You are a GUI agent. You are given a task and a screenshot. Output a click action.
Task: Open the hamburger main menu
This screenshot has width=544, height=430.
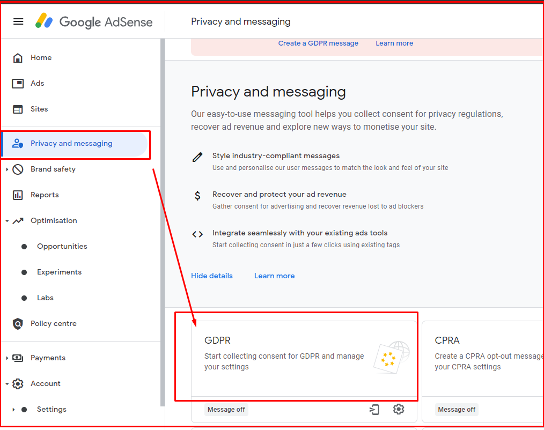pyautogui.click(x=18, y=22)
